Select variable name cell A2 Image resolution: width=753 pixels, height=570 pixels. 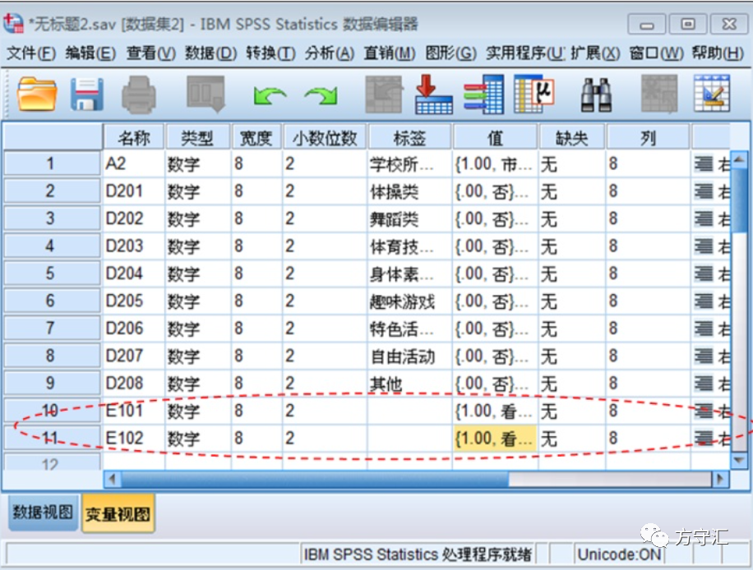[x=134, y=163]
